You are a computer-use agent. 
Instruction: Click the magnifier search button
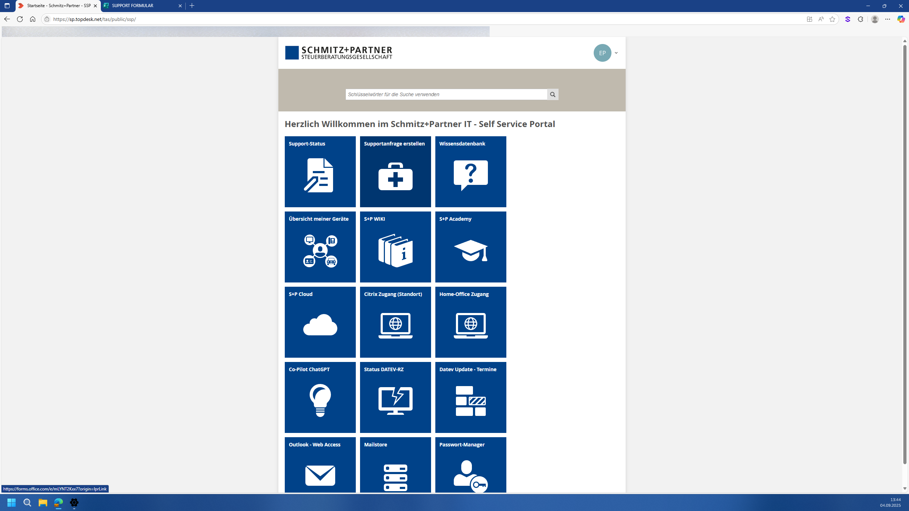pos(553,94)
